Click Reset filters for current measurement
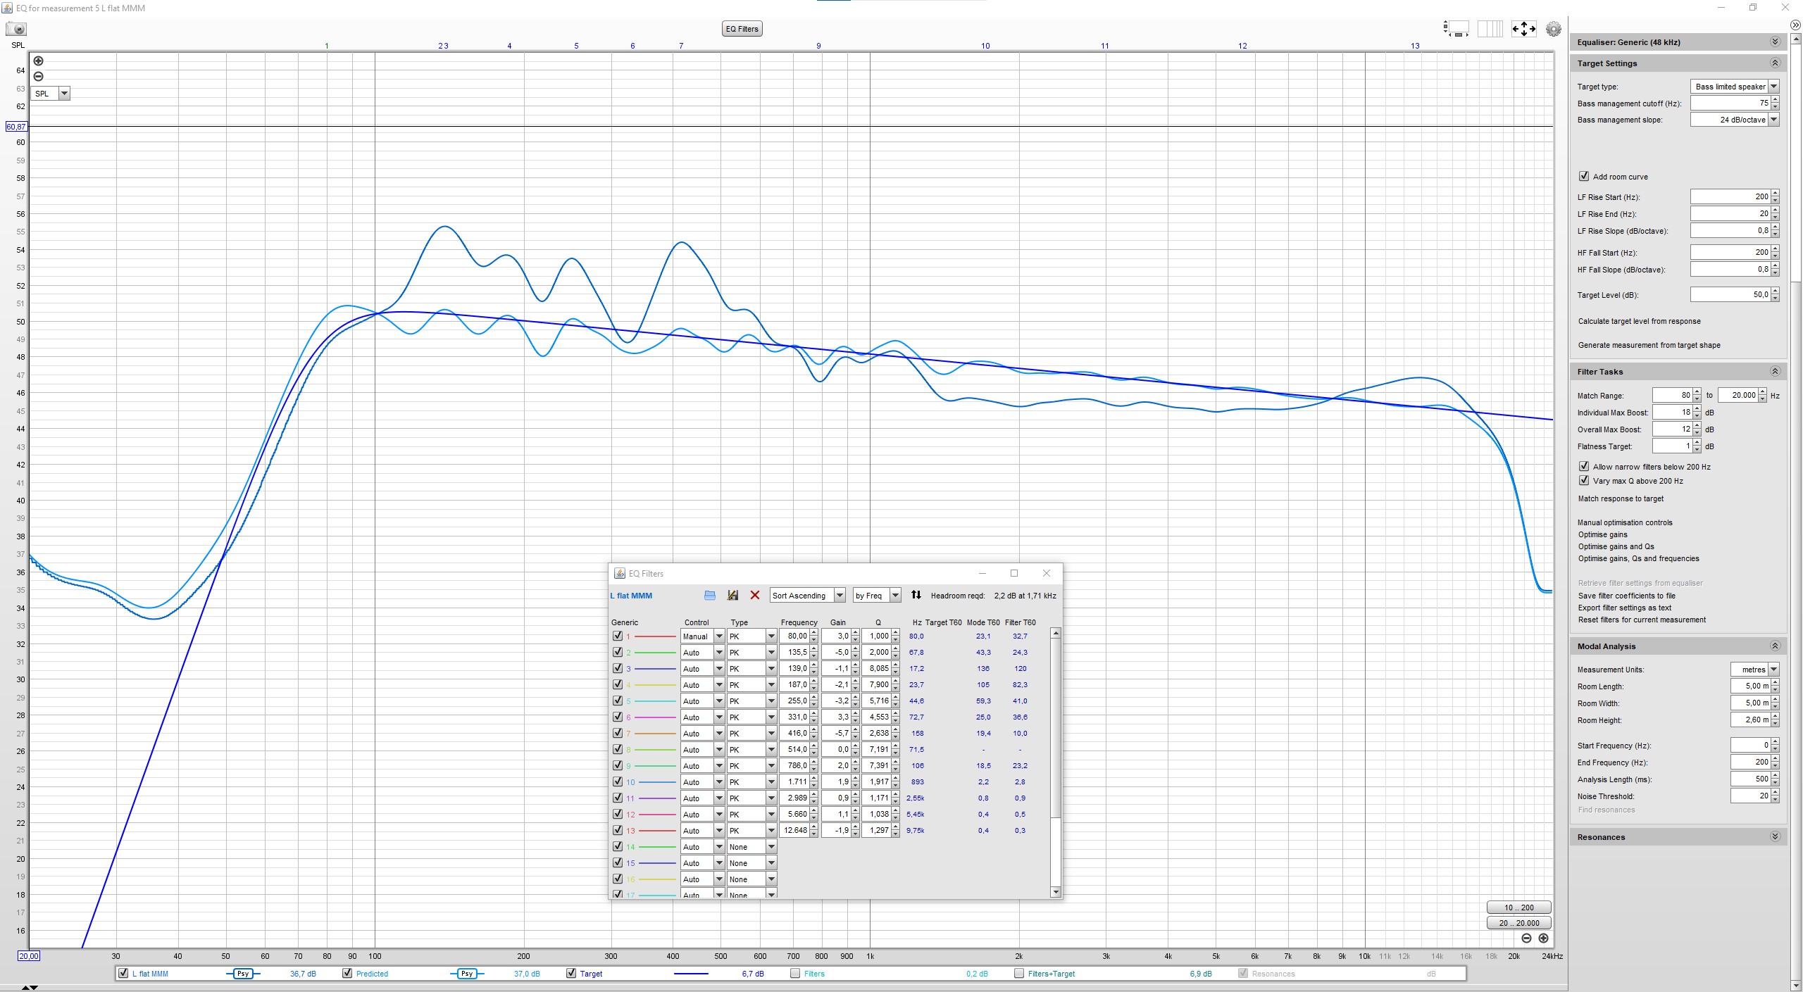1803x992 pixels. coord(1642,620)
